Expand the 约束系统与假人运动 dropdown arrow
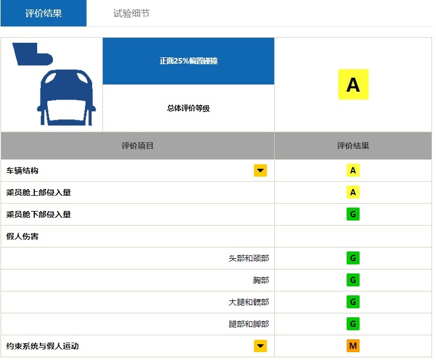This screenshot has height=364, width=436. pyautogui.click(x=260, y=346)
